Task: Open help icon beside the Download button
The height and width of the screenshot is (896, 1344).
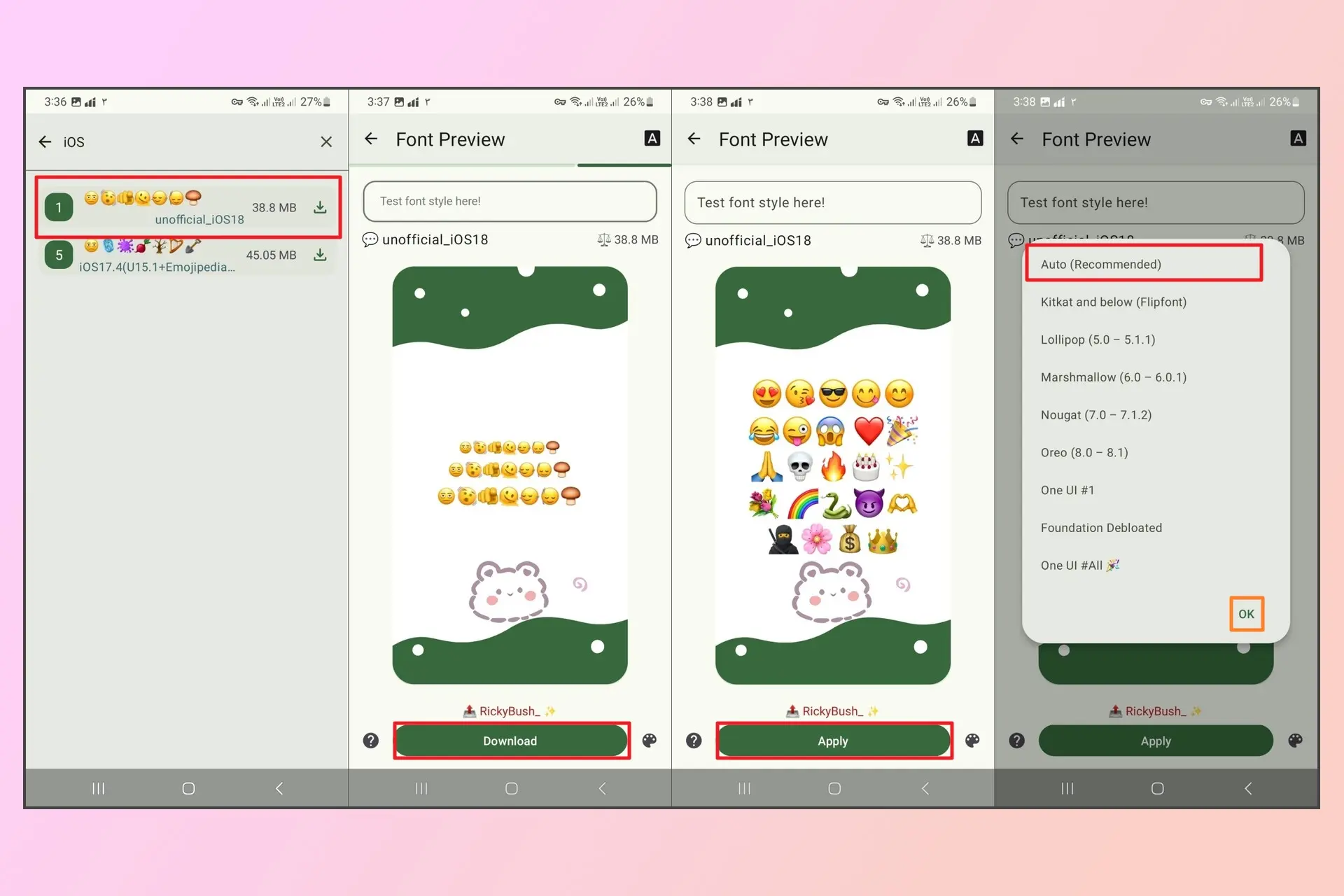Action: point(371,741)
